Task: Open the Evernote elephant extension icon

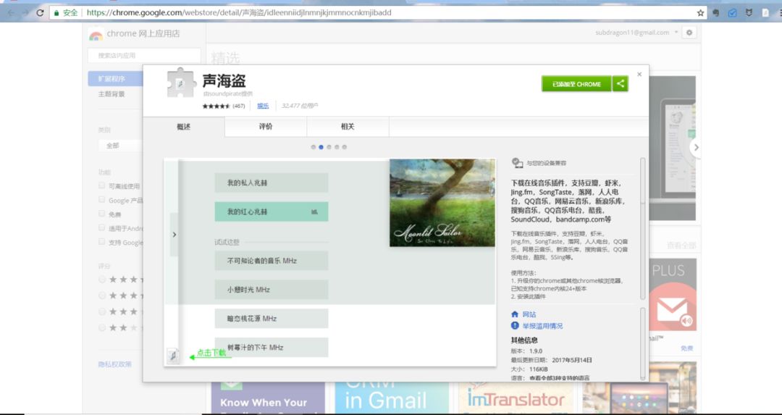Action: pyautogui.click(x=716, y=13)
